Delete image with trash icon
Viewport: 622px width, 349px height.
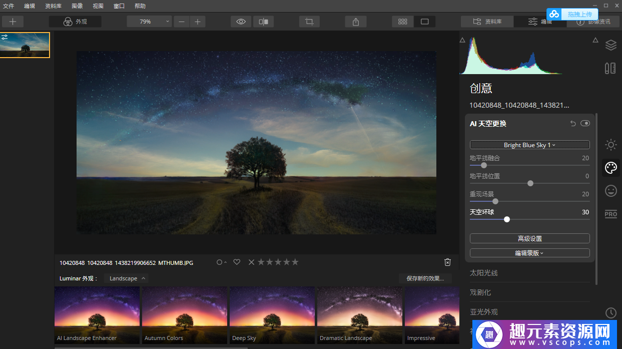click(x=447, y=262)
